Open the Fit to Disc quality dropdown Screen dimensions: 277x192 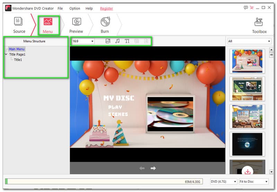point(253,182)
